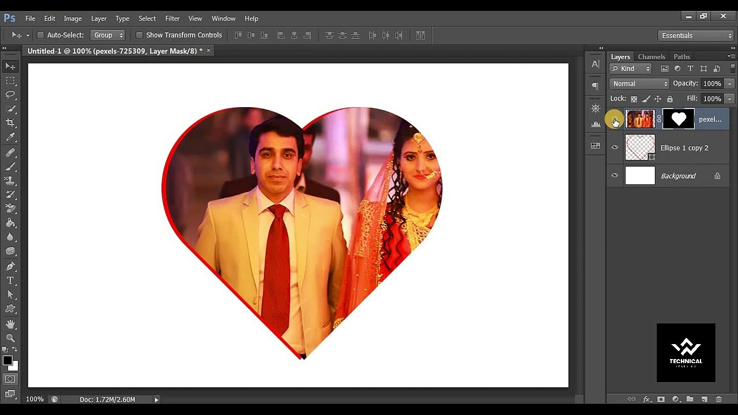Image resolution: width=738 pixels, height=415 pixels.
Task: Click the foreground color swatch
Action: coord(7,361)
